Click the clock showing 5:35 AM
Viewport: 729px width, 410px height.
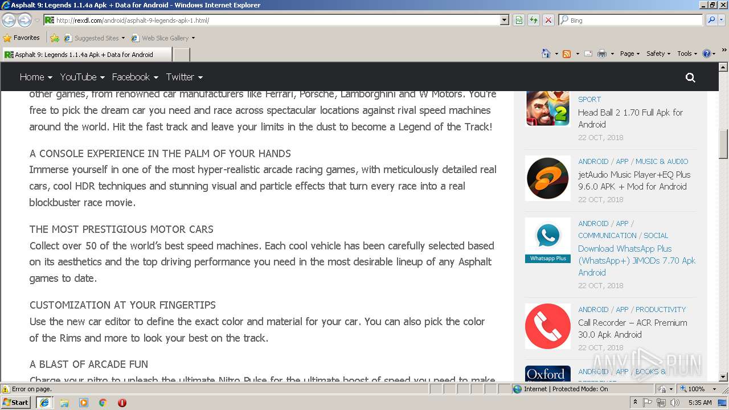pyautogui.click(x=700, y=403)
